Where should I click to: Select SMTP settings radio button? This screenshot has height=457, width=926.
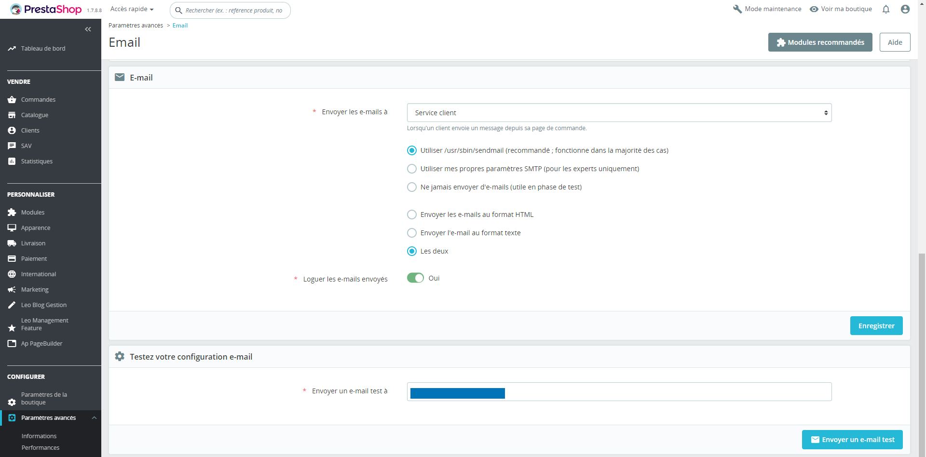412,169
